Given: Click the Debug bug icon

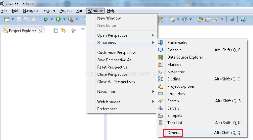Looking at the screenshot, I should (x=46, y=20).
